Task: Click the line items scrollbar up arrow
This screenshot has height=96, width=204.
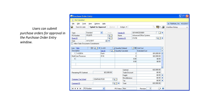Action: point(162,54)
